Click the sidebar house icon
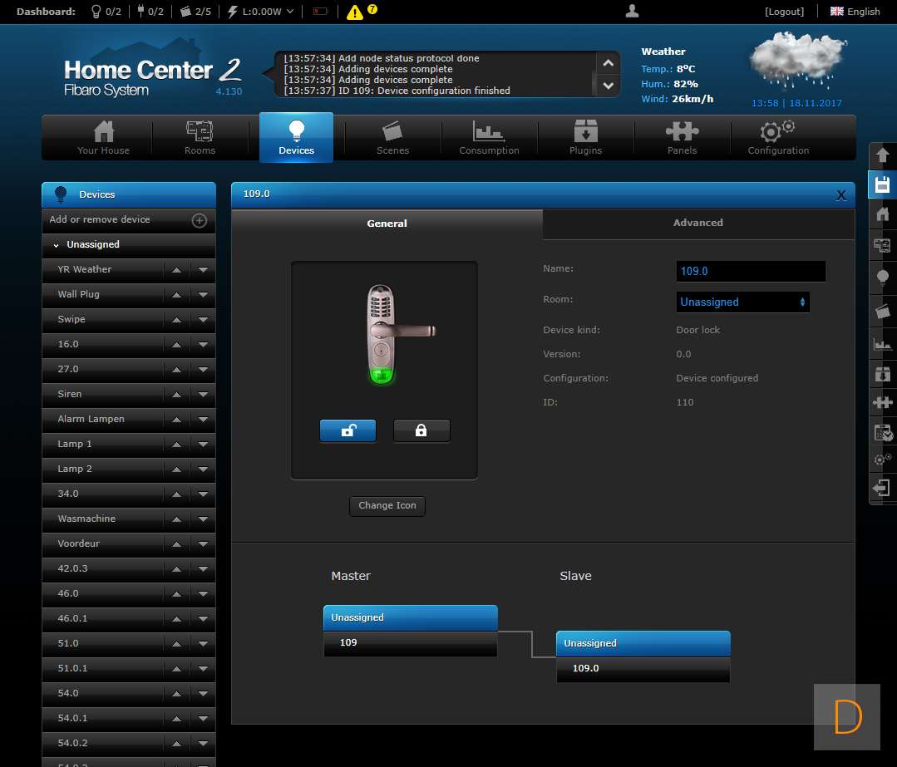This screenshot has height=767, width=897. [x=882, y=214]
